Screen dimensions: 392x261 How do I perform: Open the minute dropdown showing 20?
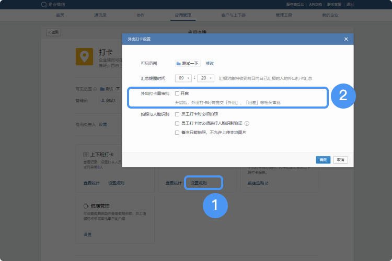(206, 78)
